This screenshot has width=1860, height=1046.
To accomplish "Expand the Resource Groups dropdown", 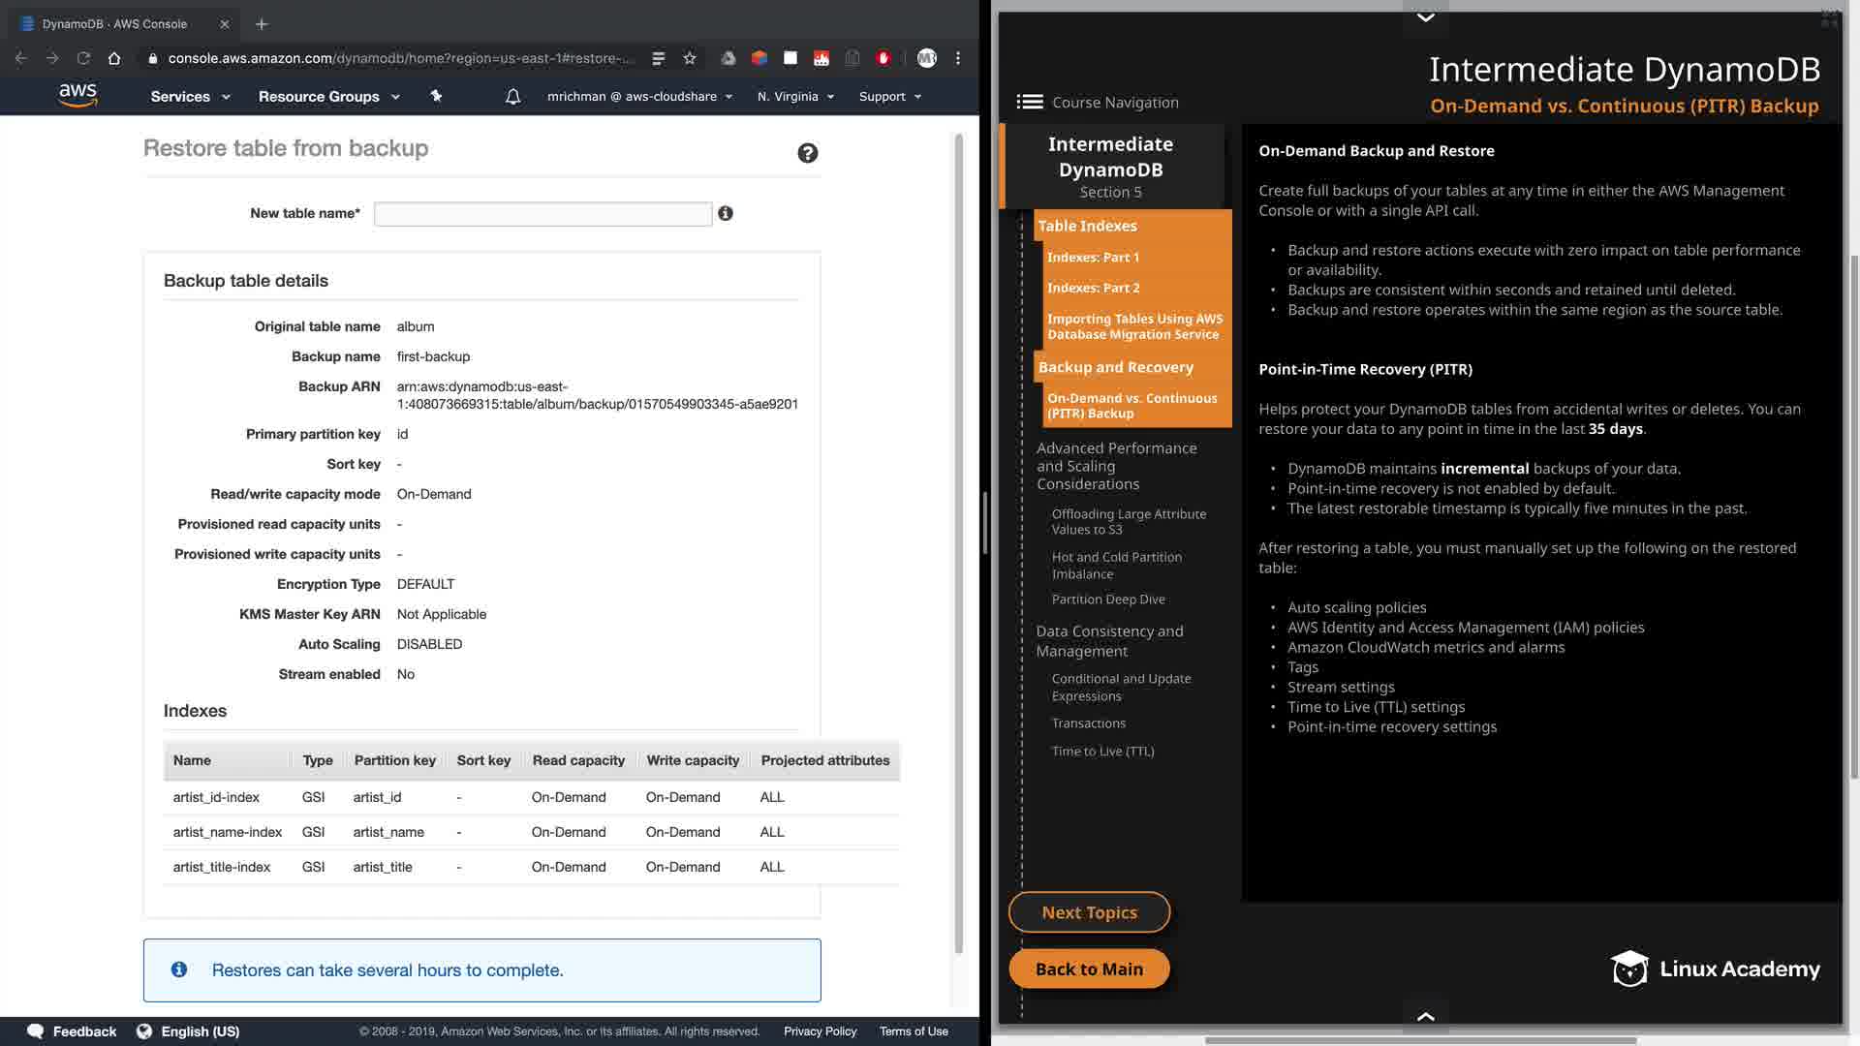I will tap(328, 97).
